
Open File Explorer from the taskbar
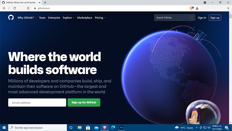(x=80, y=128)
